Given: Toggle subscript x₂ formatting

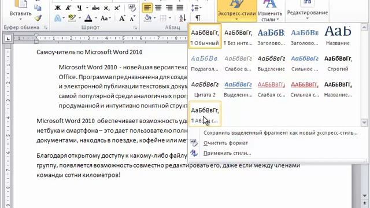Looking at the screenshot, I should pyautogui.click(x=106, y=8).
